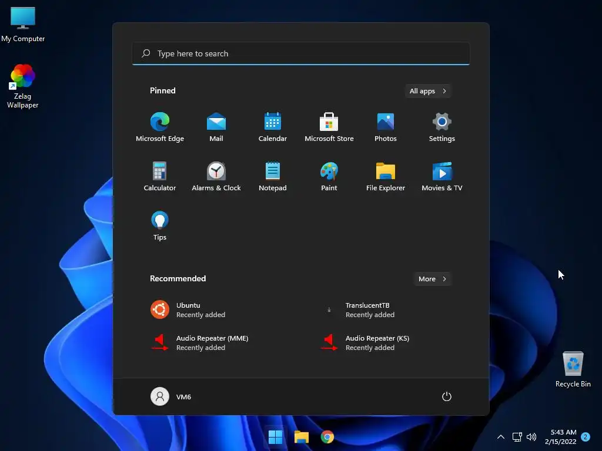Open File Explorer in pinned section

click(x=386, y=176)
